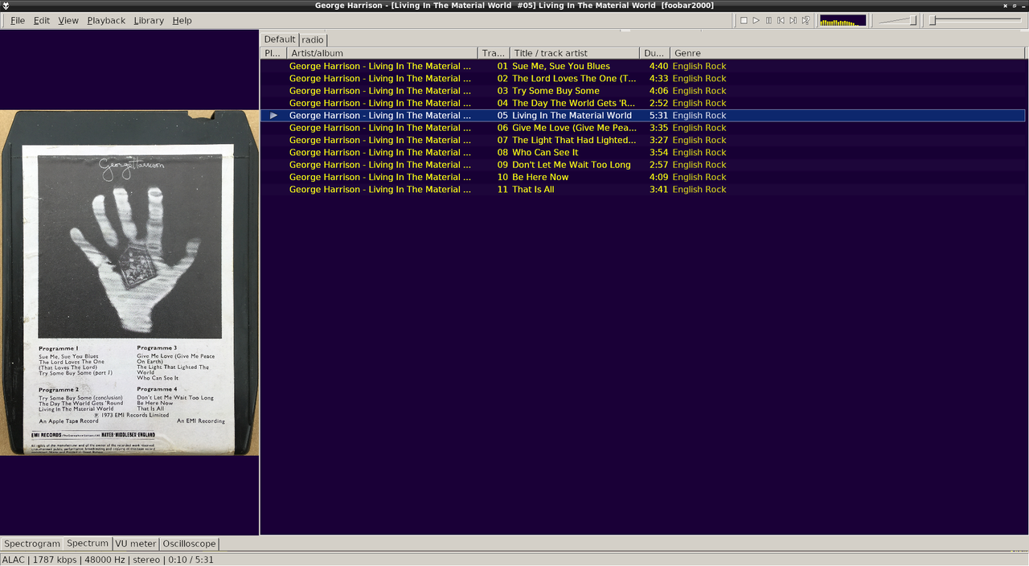Select track 02 The Lord Loves The One
Image resolution: width=1029 pixels, height=566 pixels.
pyautogui.click(x=643, y=79)
